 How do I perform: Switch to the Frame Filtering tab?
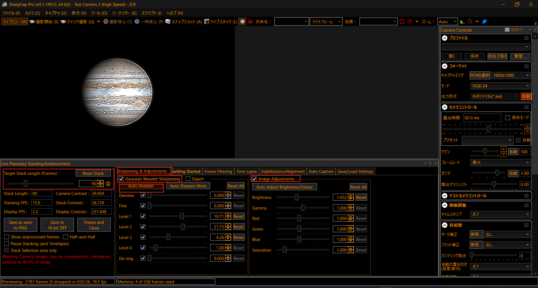[x=218, y=171]
